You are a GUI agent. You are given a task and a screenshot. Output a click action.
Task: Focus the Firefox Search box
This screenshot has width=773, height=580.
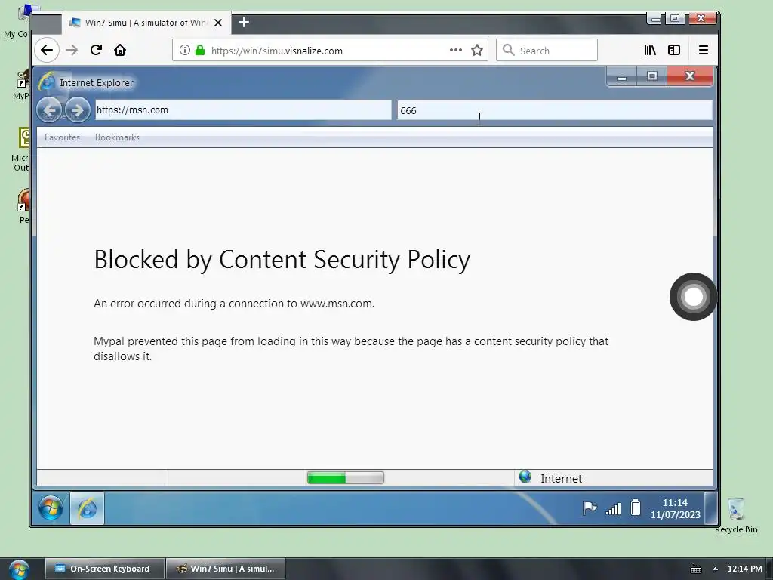click(x=547, y=51)
